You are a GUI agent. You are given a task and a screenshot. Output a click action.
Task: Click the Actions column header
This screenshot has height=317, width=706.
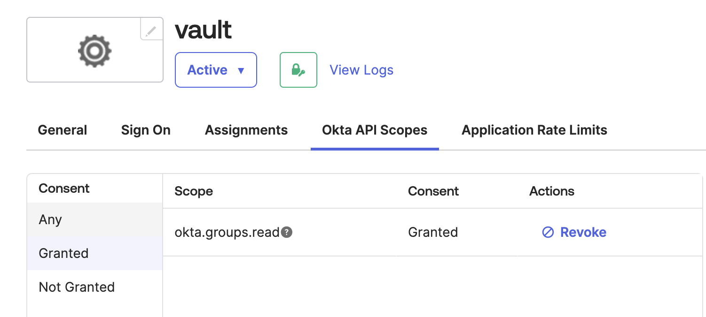pyautogui.click(x=552, y=191)
